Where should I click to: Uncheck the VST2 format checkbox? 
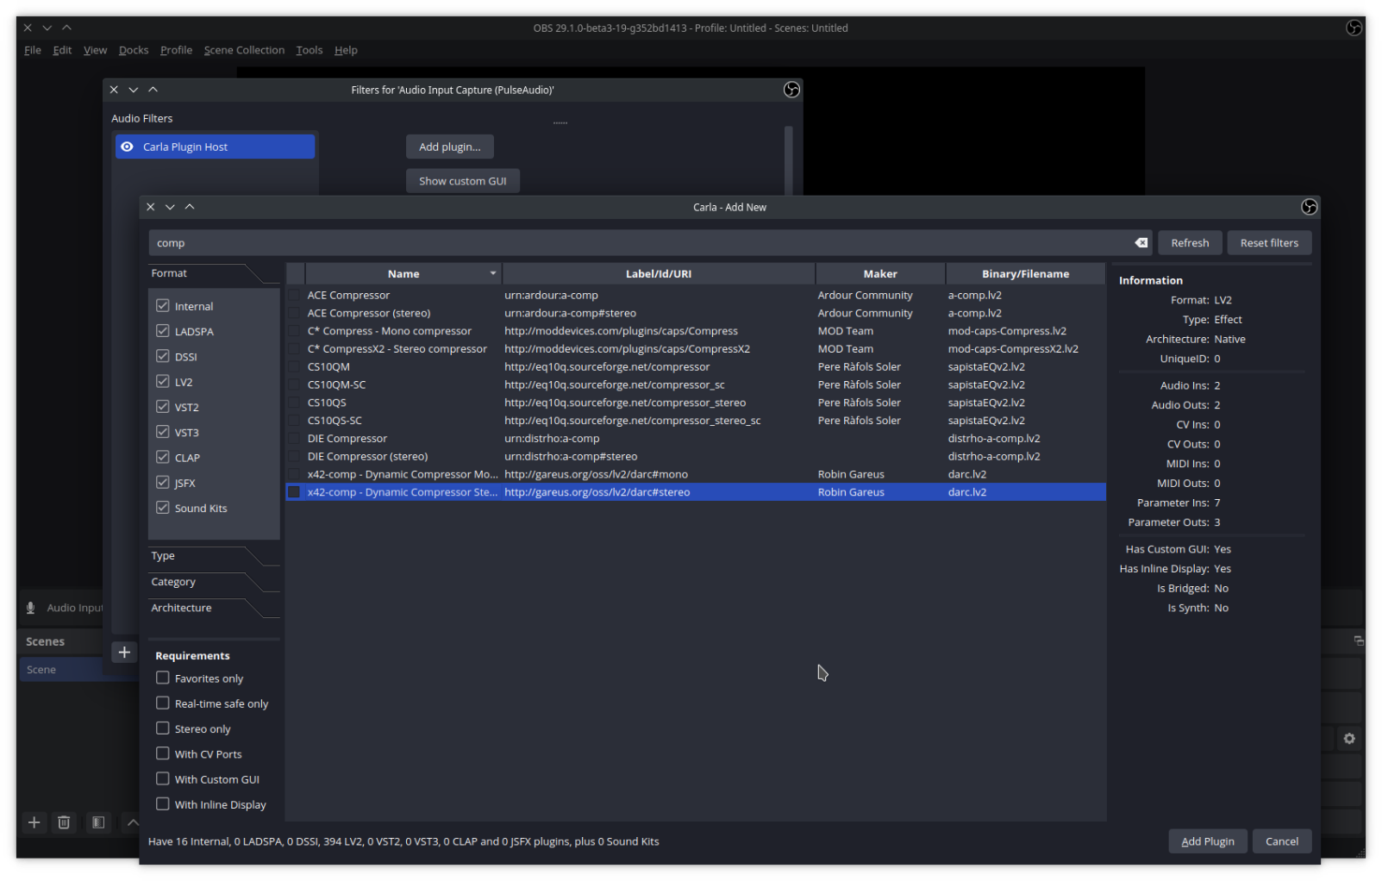[162, 406]
